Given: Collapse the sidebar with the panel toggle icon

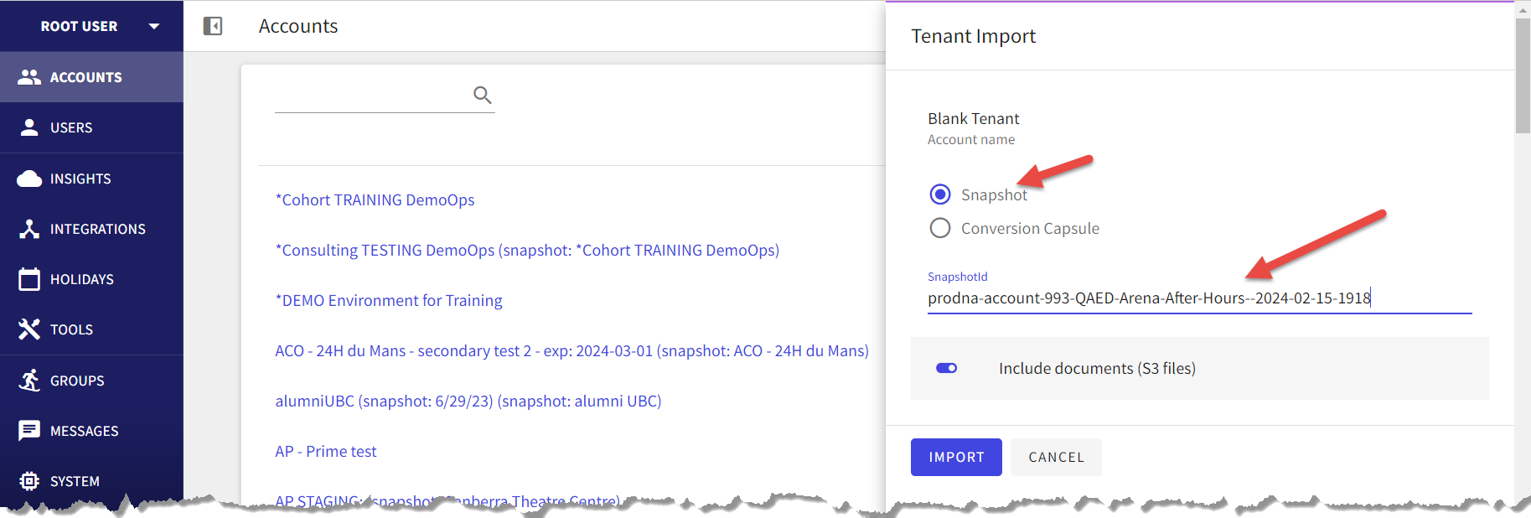Looking at the screenshot, I should pos(213,26).
